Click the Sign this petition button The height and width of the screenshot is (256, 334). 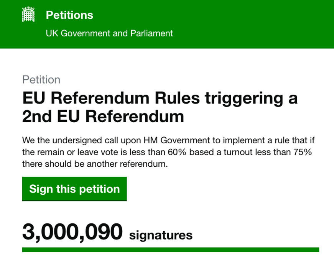[x=74, y=189]
